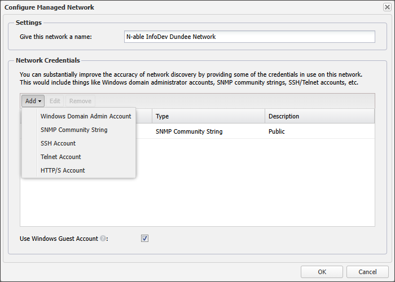Click the Edit toolbar button
The height and width of the screenshot is (282, 395).
pyautogui.click(x=55, y=101)
